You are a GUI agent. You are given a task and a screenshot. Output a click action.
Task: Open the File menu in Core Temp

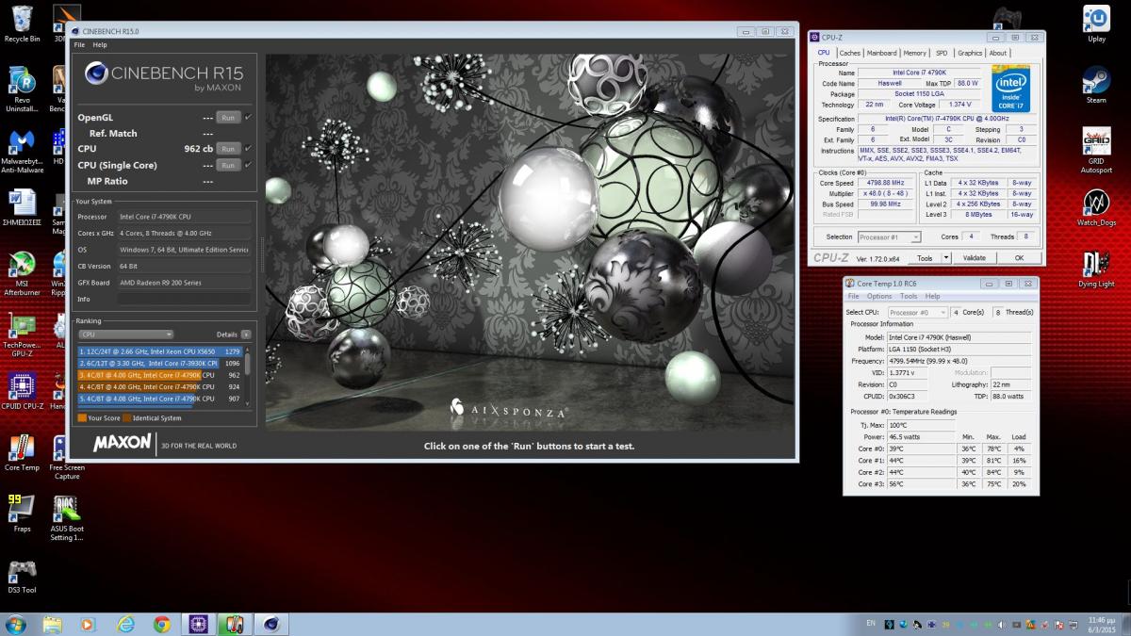click(853, 296)
